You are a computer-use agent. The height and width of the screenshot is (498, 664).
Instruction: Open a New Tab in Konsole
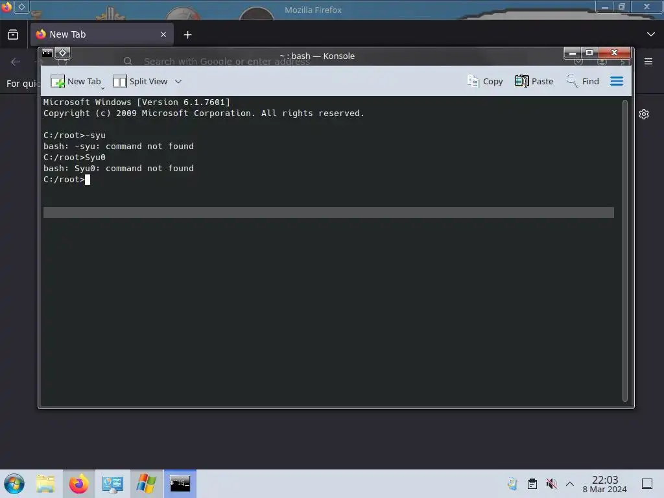coord(76,81)
